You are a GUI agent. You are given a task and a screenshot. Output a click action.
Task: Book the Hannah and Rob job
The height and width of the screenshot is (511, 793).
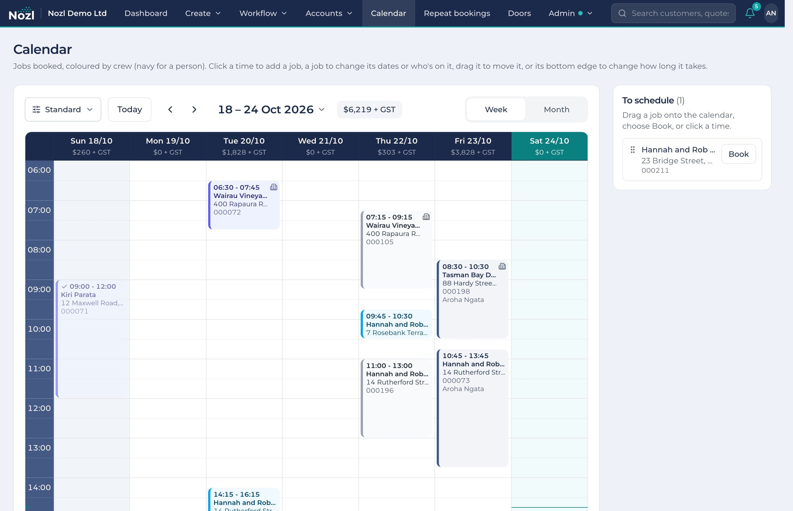tap(738, 154)
